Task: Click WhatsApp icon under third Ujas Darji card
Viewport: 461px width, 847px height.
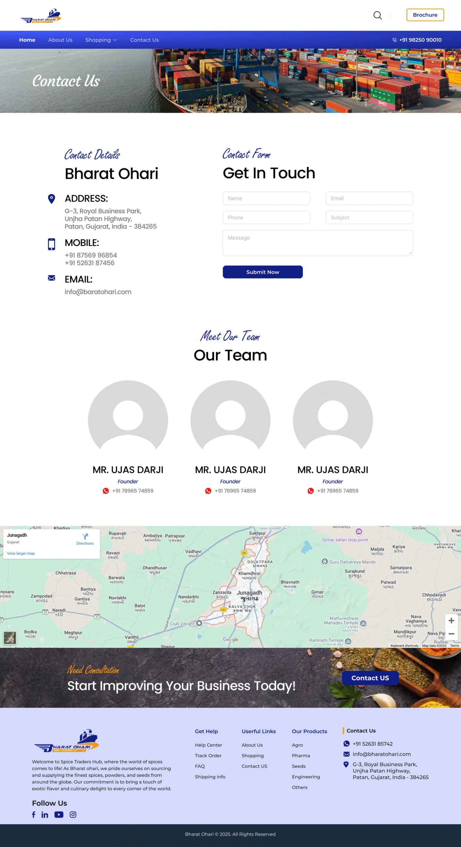Action: click(310, 491)
